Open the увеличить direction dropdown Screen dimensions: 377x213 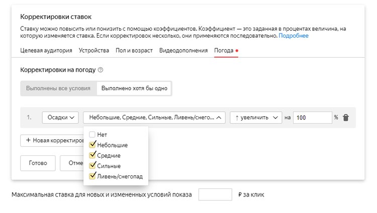click(x=256, y=118)
